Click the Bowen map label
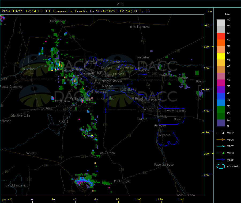 pos(178,119)
